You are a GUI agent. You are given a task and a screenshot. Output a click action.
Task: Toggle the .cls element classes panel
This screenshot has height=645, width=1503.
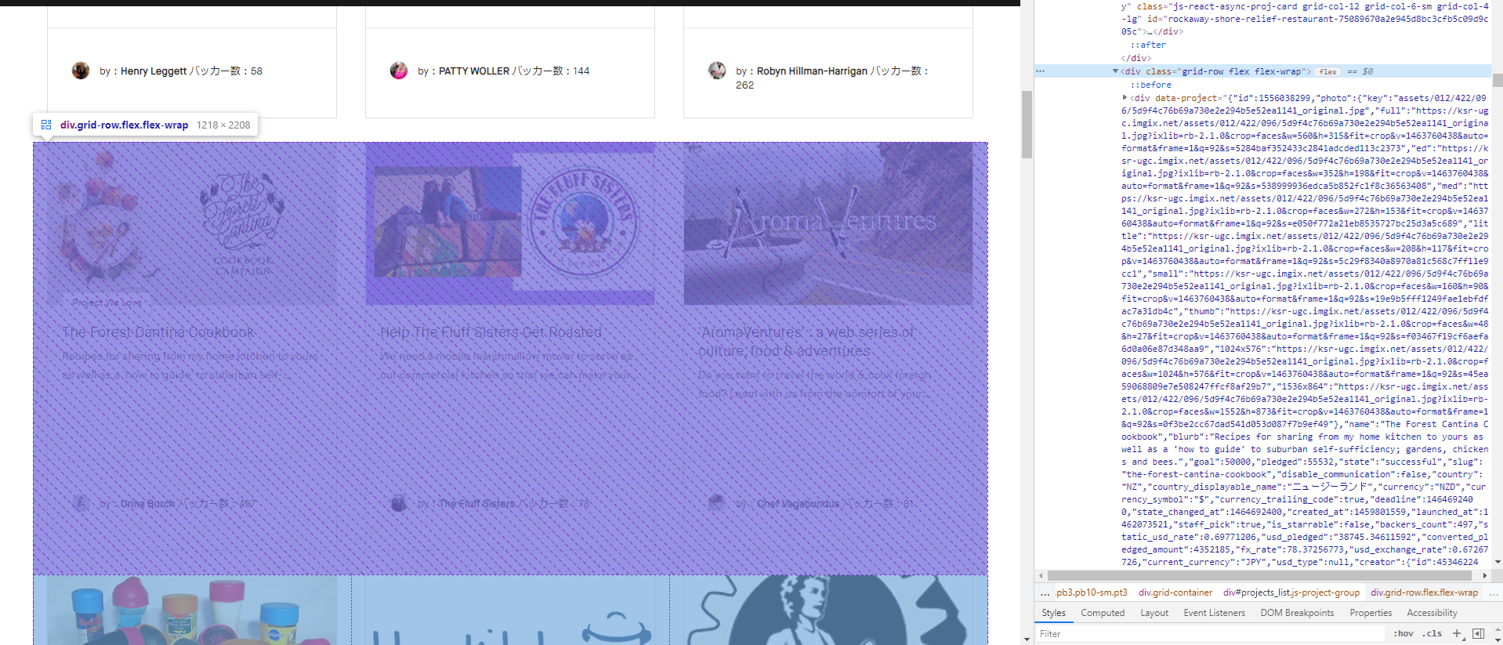tap(1433, 633)
